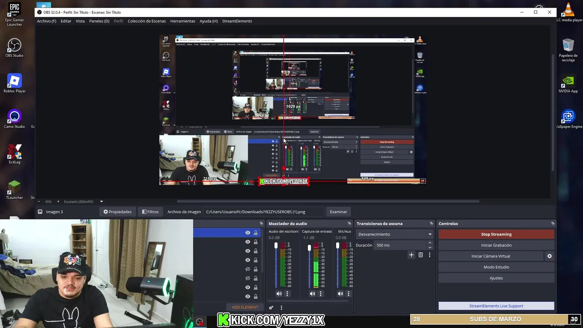Open Wallpaper Engine desktop icon
The height and width of the screenshot is (328, 583).
pos(568,119)
